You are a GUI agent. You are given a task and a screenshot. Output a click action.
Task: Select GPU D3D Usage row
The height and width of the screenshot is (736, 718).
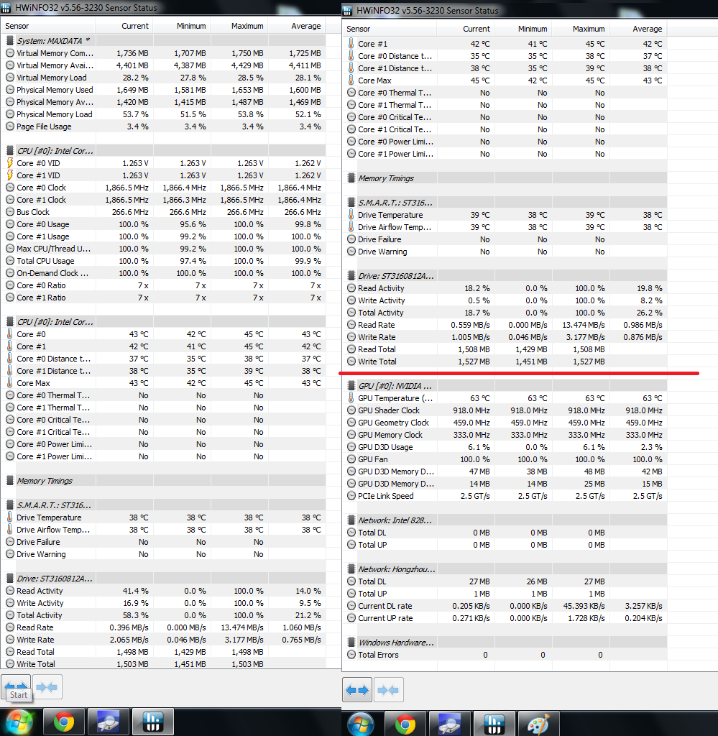[x=505, y=447]
